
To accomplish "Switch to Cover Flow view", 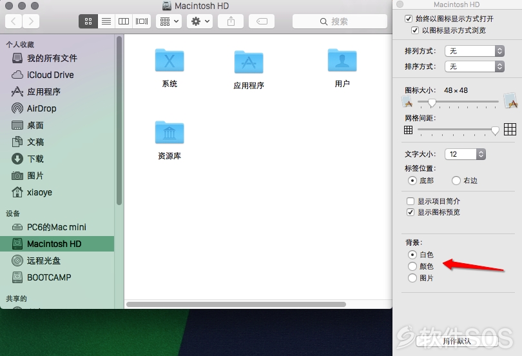I will click(x=142, y=22).
